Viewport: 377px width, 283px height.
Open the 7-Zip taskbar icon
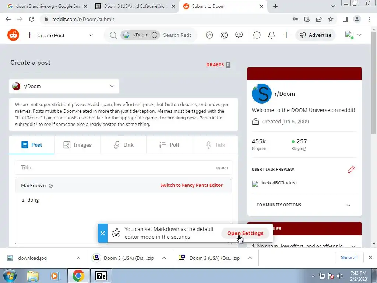pos(101,276)
